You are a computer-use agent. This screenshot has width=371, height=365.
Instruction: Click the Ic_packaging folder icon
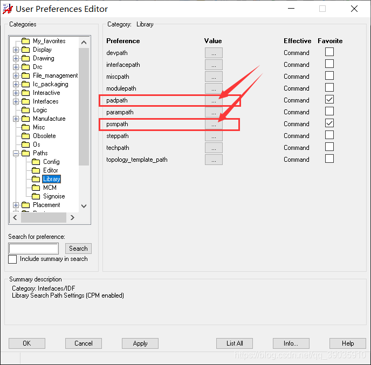click(x=25, y=84)
